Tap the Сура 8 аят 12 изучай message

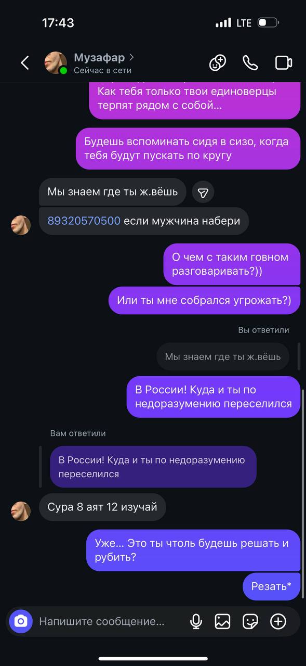tap(102, 507)
